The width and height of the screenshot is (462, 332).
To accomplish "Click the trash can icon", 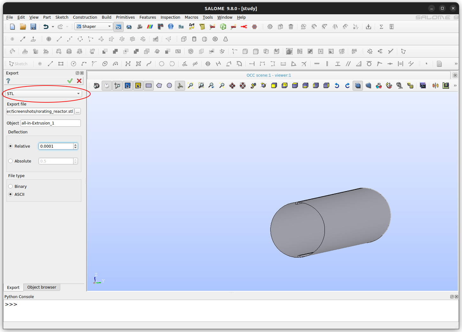I will (291, 27).
